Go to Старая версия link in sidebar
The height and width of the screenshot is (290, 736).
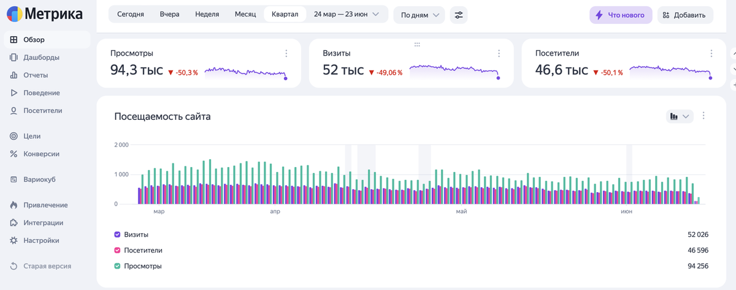click(47, 266)
